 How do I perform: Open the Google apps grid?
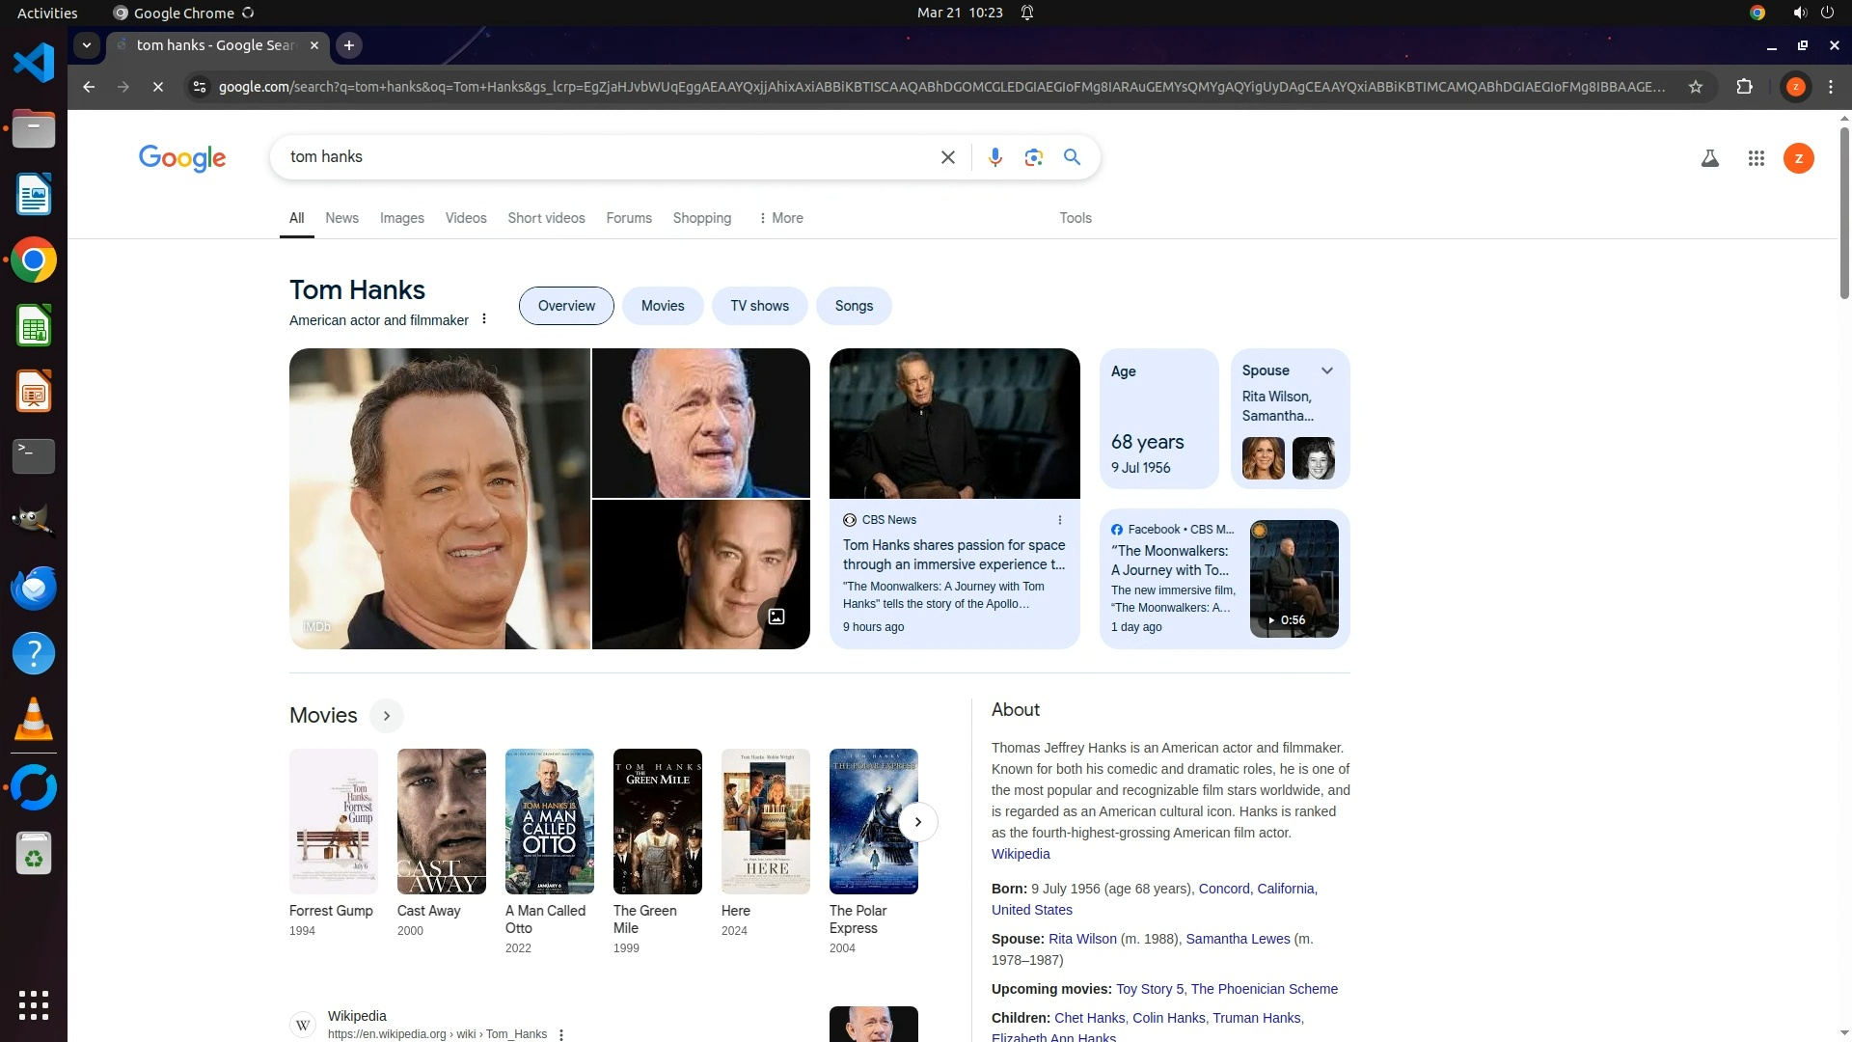[x=1756, y=158]
